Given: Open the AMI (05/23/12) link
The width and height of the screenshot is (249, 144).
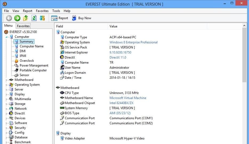Looking at the screenshot, I should 120,113.
